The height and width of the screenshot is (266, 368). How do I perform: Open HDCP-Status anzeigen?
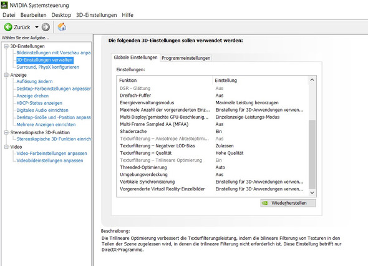pos(39,103)
